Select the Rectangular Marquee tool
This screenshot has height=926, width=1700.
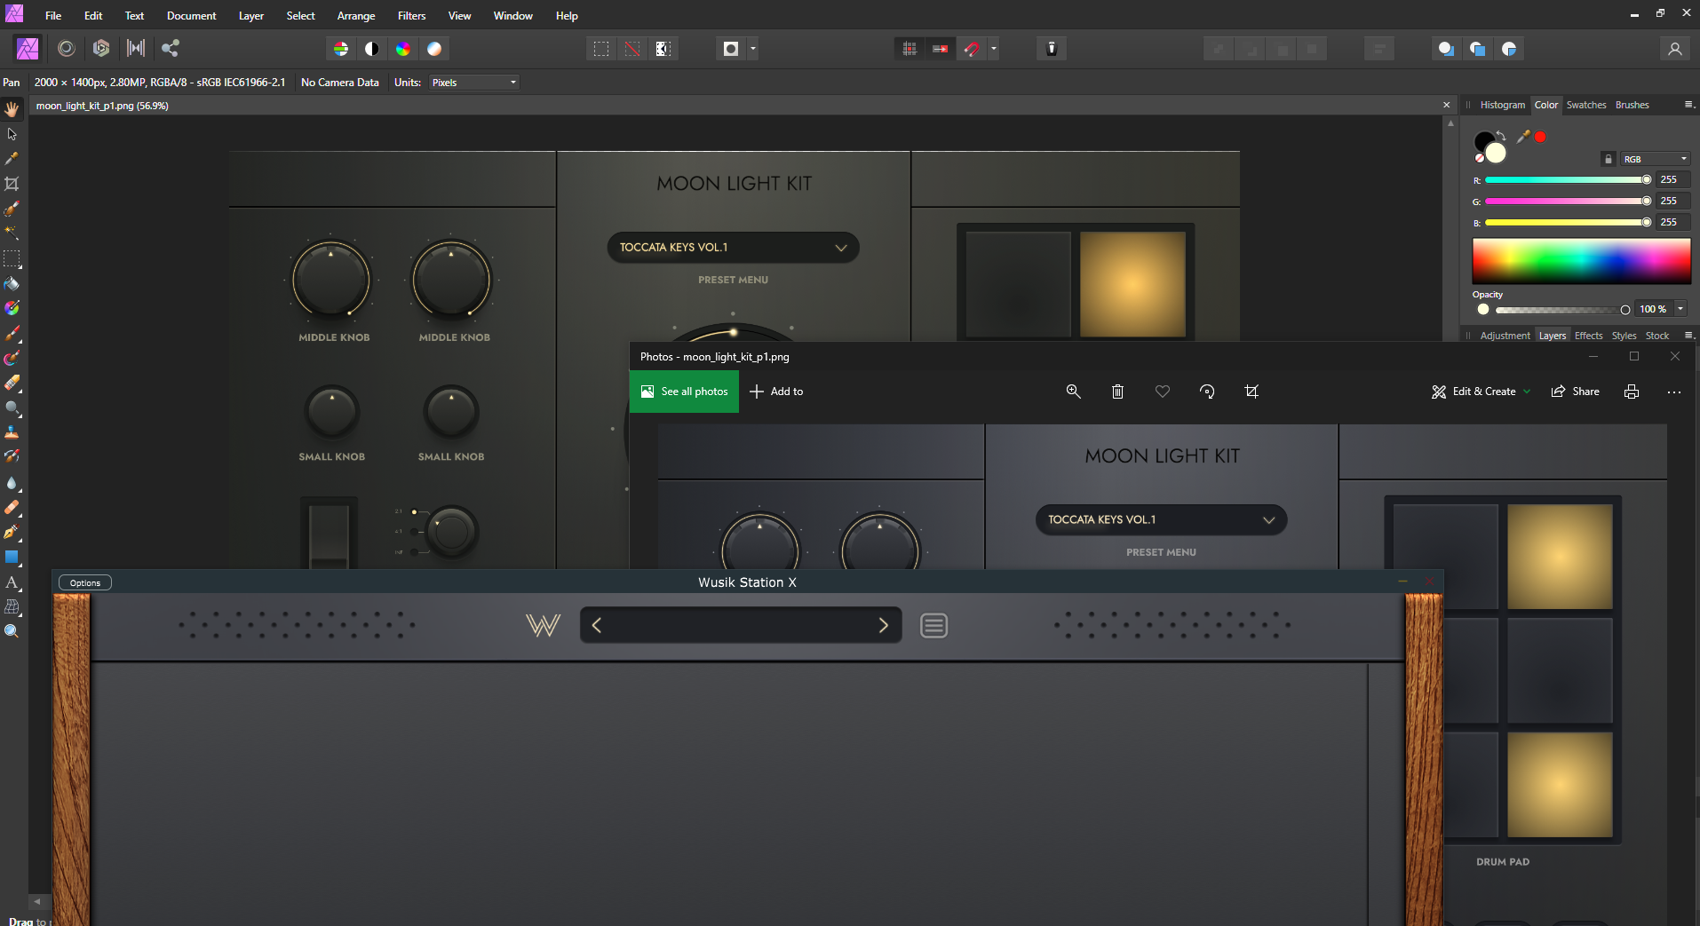tap(12, 259)
